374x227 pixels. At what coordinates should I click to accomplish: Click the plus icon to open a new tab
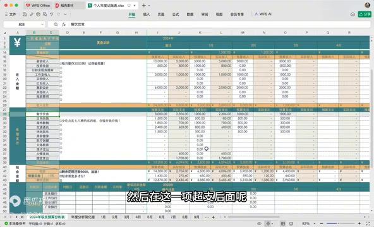[x=144, y=5]
